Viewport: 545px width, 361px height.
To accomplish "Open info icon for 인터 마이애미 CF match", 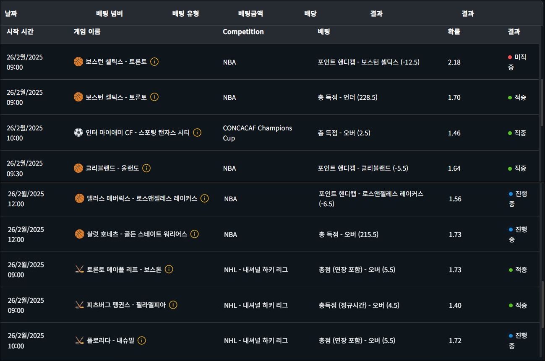I will [x=197, y=132].
